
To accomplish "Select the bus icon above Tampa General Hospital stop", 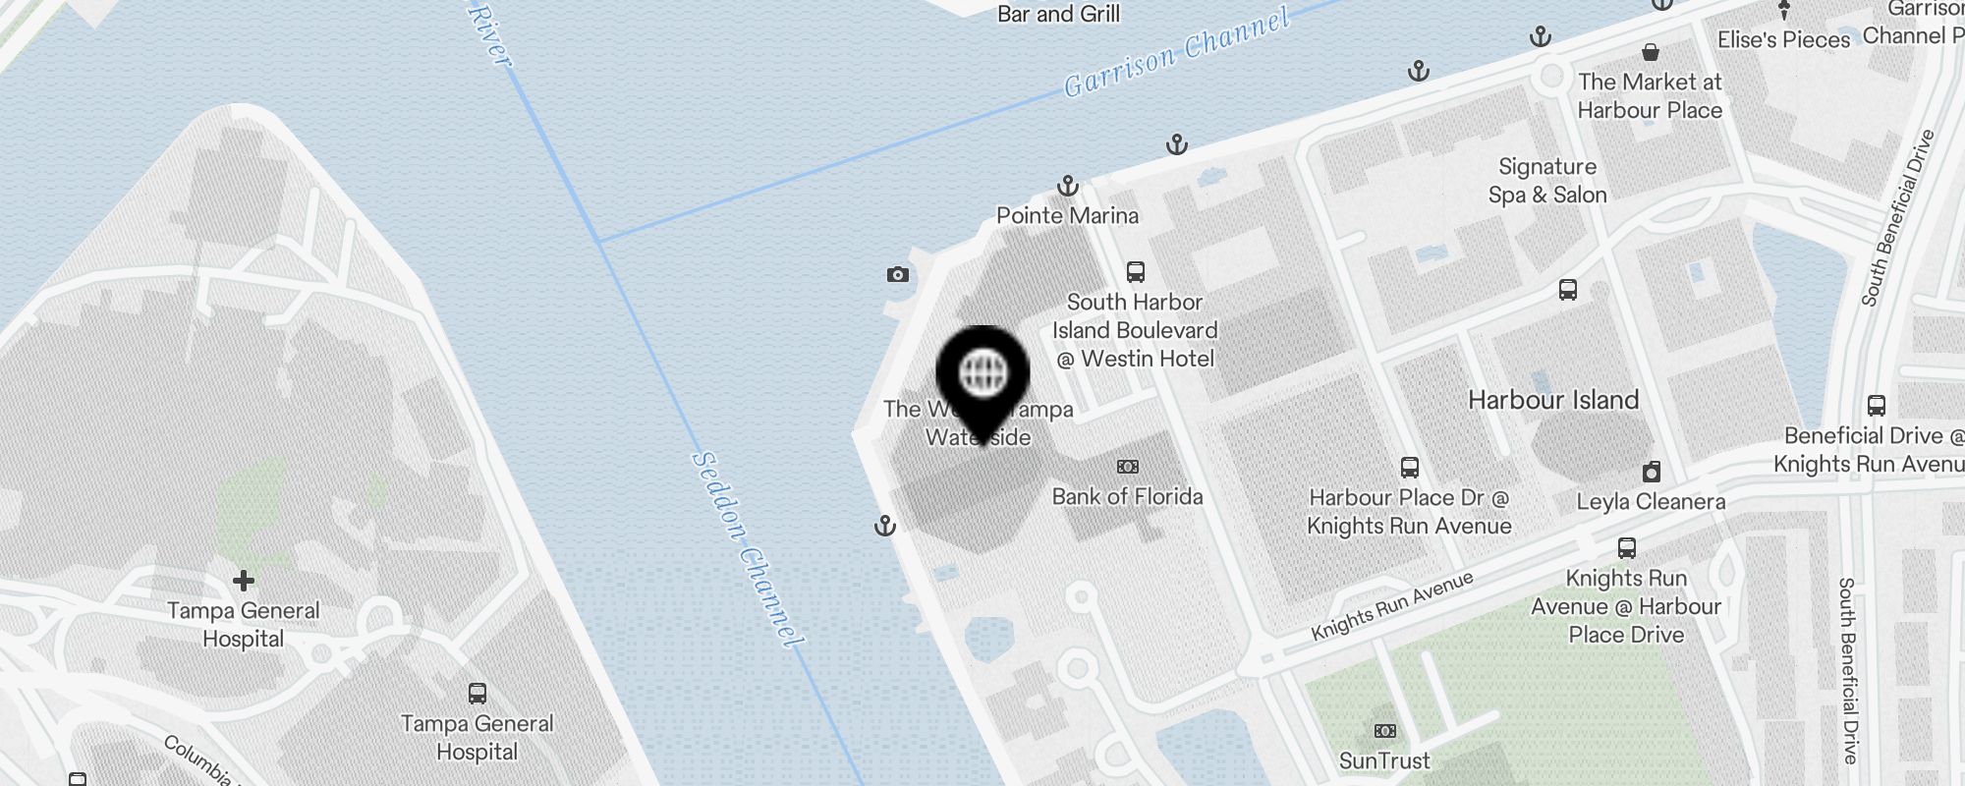I will click(x=477, y=694).
